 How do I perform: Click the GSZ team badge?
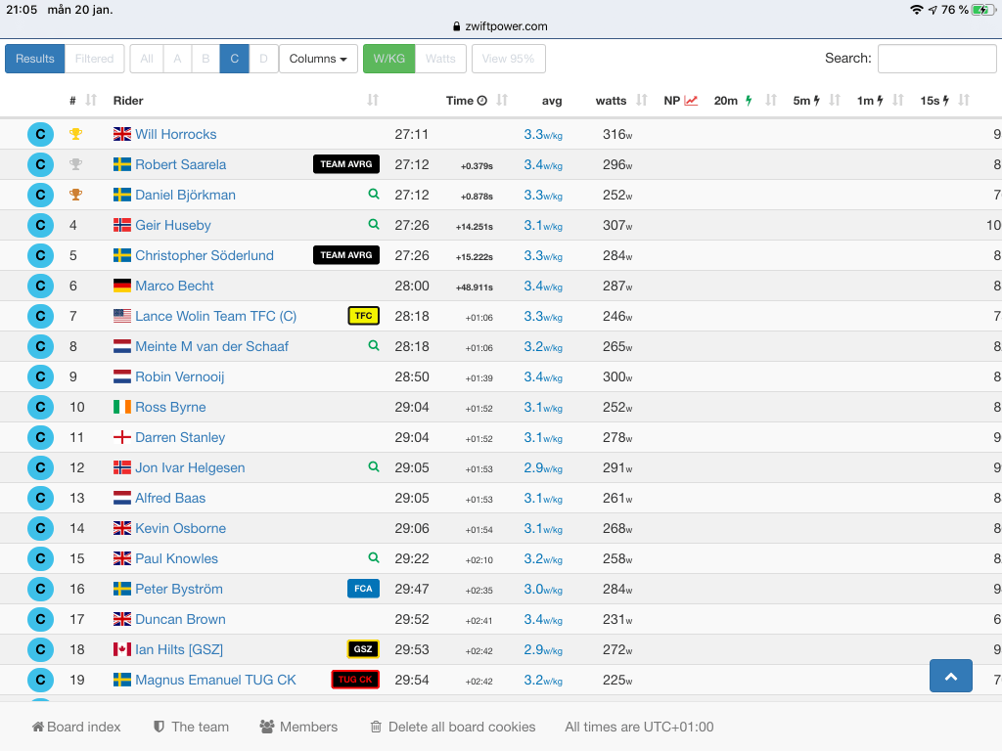[x=363, y=649]
